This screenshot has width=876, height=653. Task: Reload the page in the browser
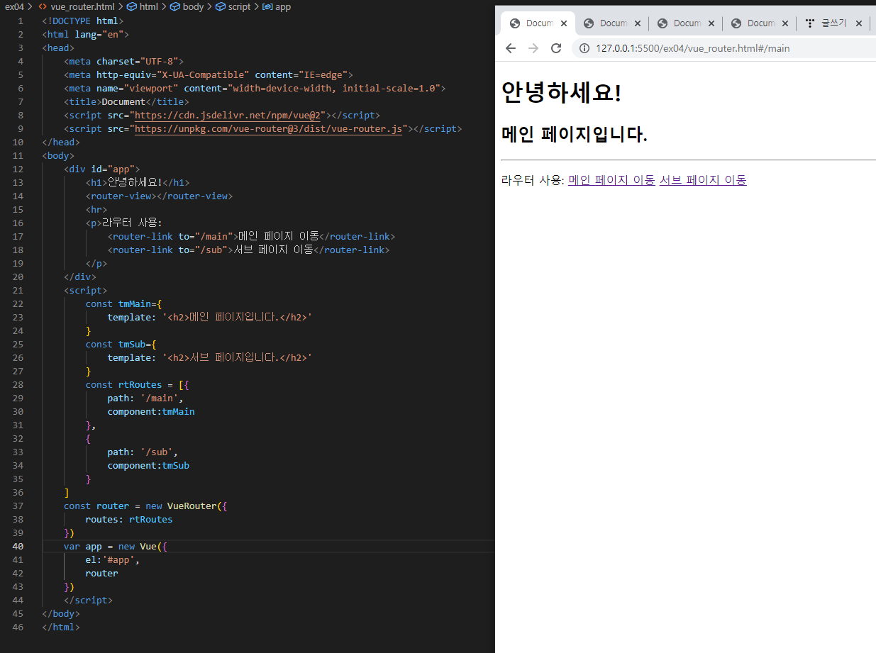tap(556, 48)
